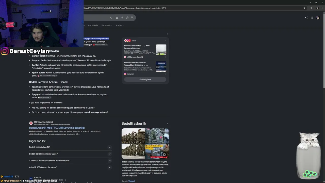The width and height of the screenshot is (325, 183).
Task: Open Bedelli Askerlik MSB search result link
Action: (57, 128)
